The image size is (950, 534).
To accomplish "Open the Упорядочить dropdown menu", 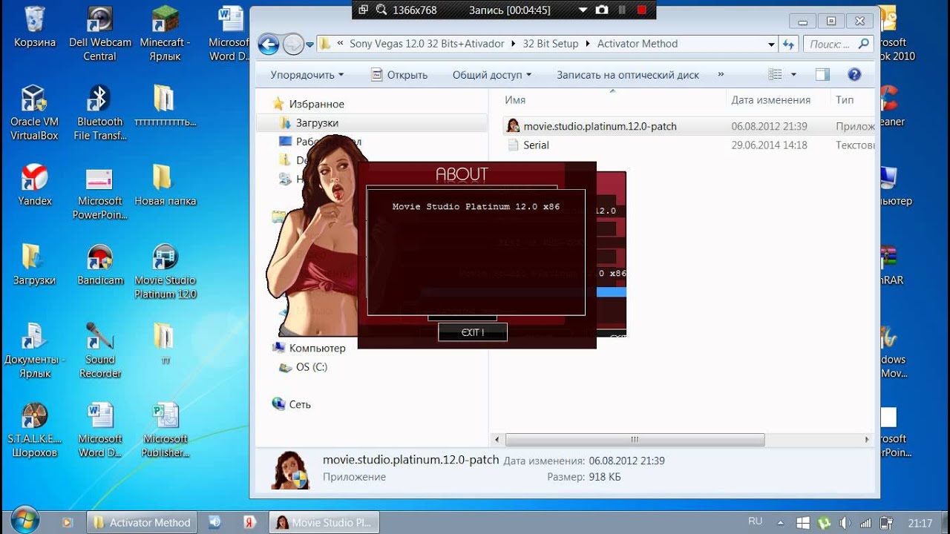I will (307, 75).
